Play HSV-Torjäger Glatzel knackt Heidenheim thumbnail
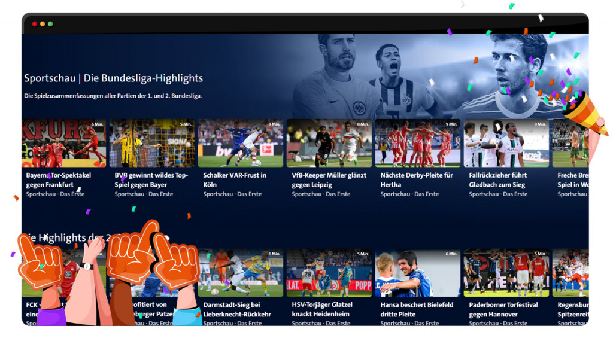 (x=329, y=273)
